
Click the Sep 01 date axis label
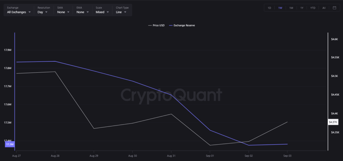click(x=210, y=156)
